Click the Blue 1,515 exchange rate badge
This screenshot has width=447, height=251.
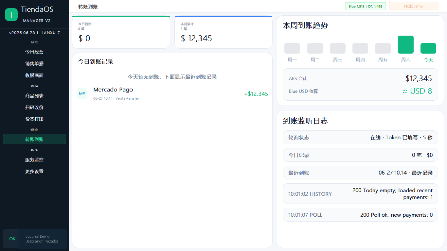pos(366,6)
